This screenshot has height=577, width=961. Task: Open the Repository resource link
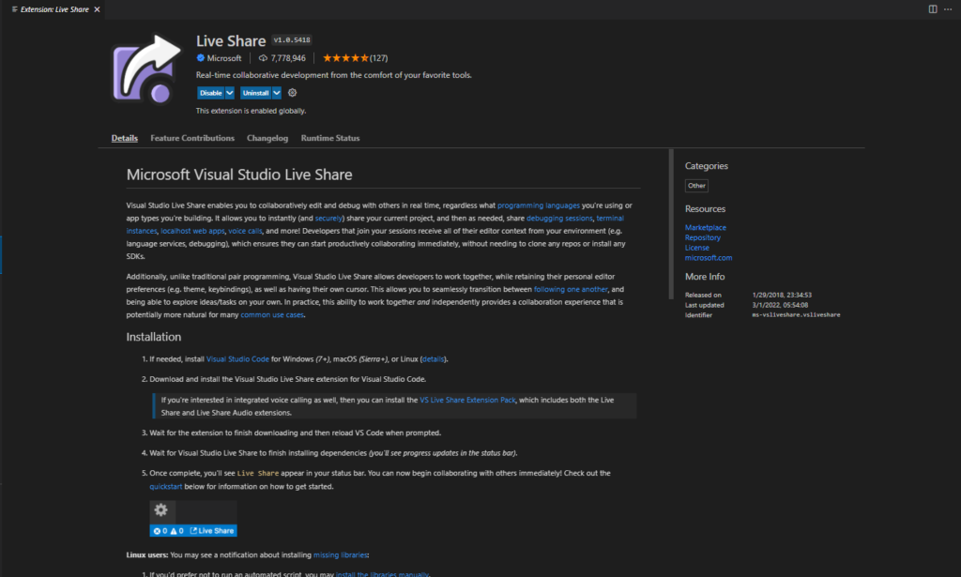(x=702, y=237)
